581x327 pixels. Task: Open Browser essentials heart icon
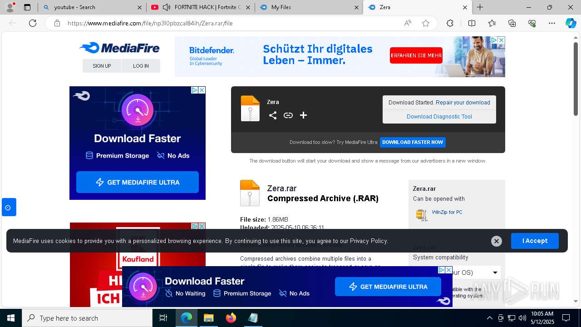532,23
